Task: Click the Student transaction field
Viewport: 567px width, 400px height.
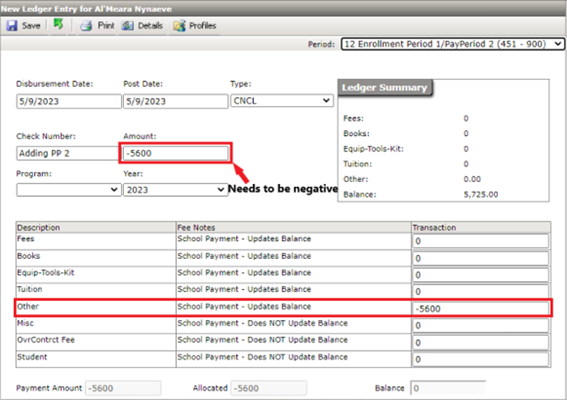Action: (481, 360)
